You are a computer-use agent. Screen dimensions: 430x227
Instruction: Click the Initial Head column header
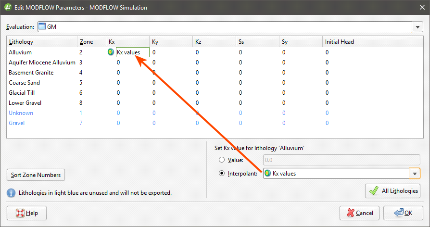373,42
